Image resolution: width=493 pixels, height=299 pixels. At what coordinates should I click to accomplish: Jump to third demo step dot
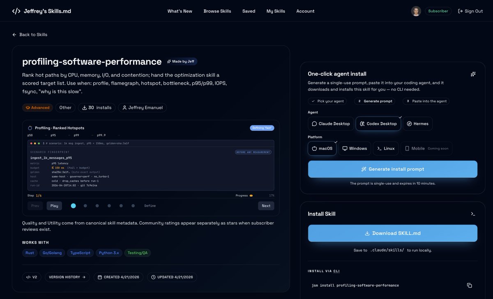tap(97, 206)
